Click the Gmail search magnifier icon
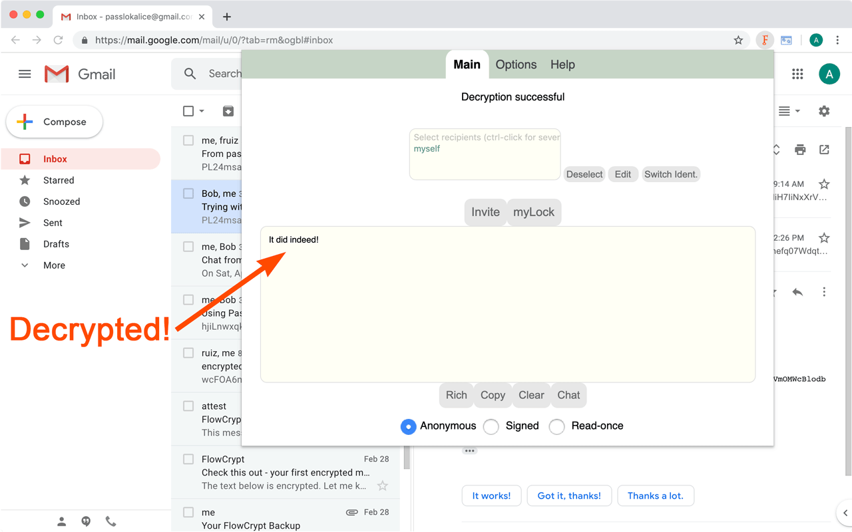Viewport: 852px width, 532px height. pyautogui.click(x=190, y=74)
